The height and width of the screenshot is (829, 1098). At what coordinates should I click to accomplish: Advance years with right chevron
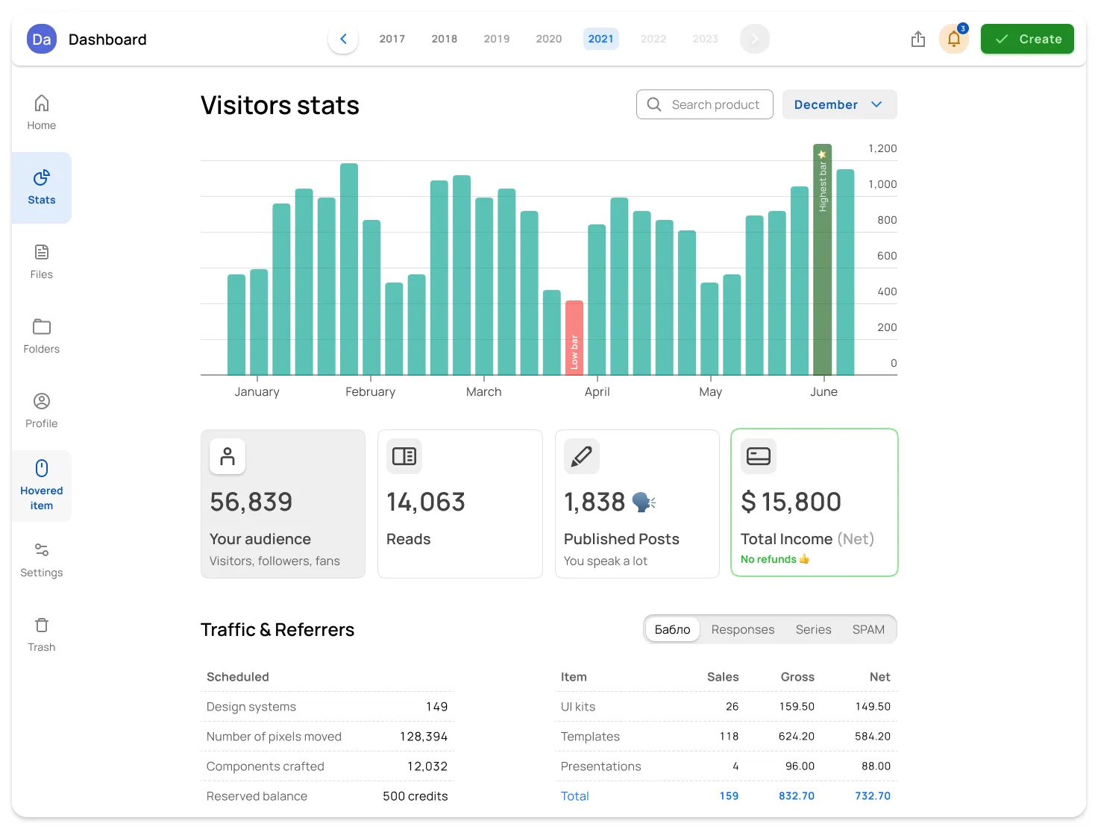(754, 40)
